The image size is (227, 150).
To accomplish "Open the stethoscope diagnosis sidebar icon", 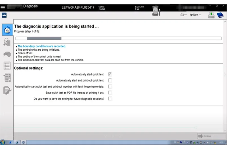I will point(7,42).
